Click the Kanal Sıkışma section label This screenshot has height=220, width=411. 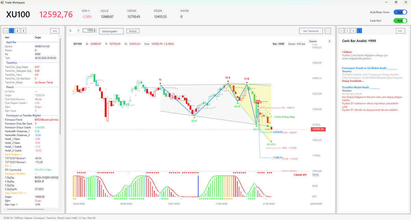click(13, 154)
